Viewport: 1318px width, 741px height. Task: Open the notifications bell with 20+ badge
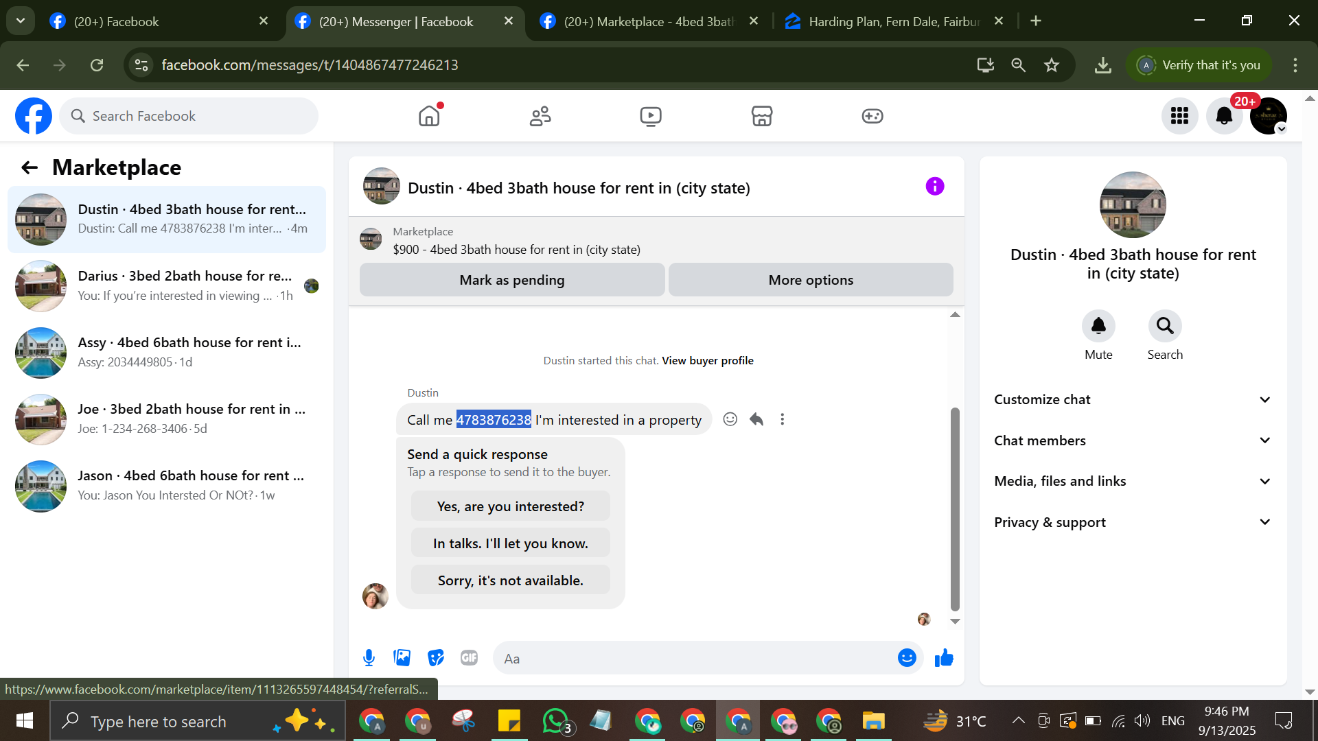(1225, 116)
